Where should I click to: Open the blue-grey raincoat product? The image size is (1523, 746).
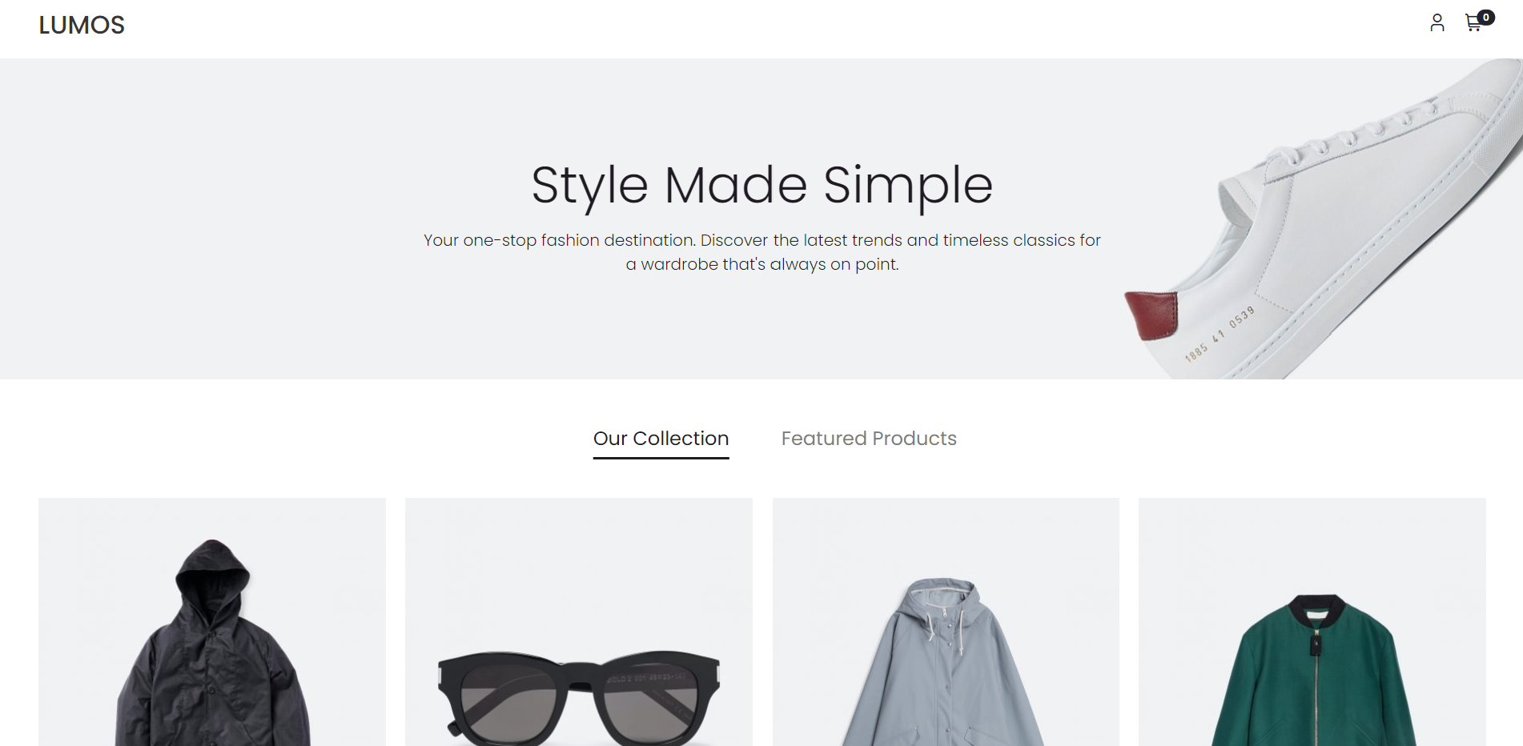tap(945, 656)
